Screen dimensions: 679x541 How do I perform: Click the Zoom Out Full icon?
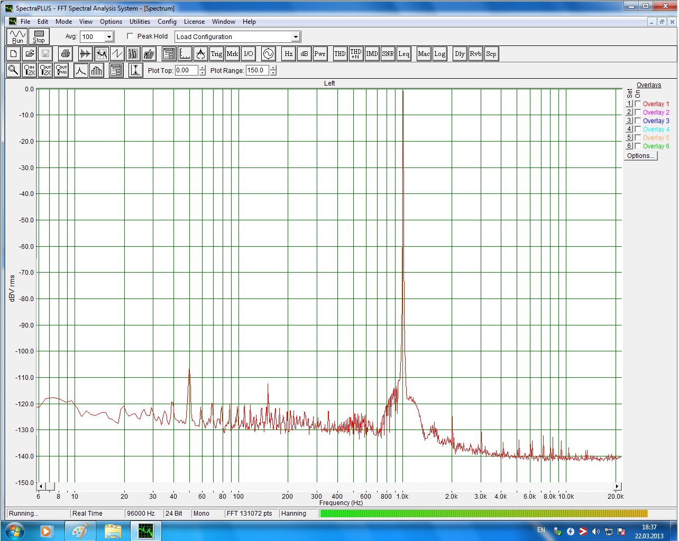[61, 70]
